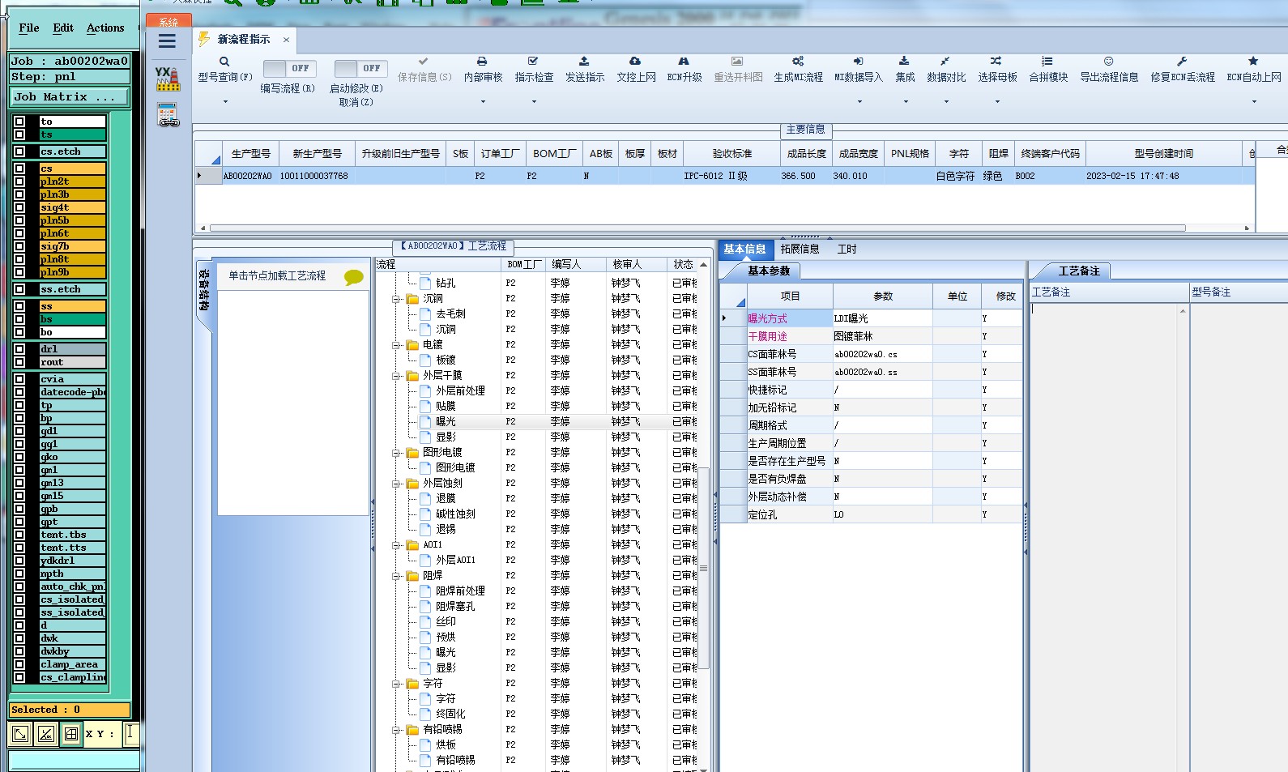Click the 合拼模块 list icon

click(1047, 61)
